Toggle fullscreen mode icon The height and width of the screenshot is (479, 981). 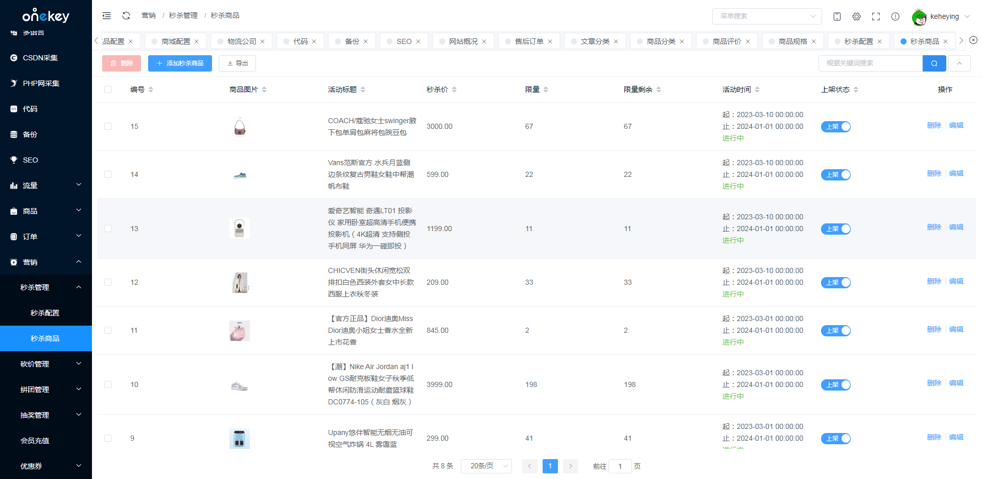876,16
